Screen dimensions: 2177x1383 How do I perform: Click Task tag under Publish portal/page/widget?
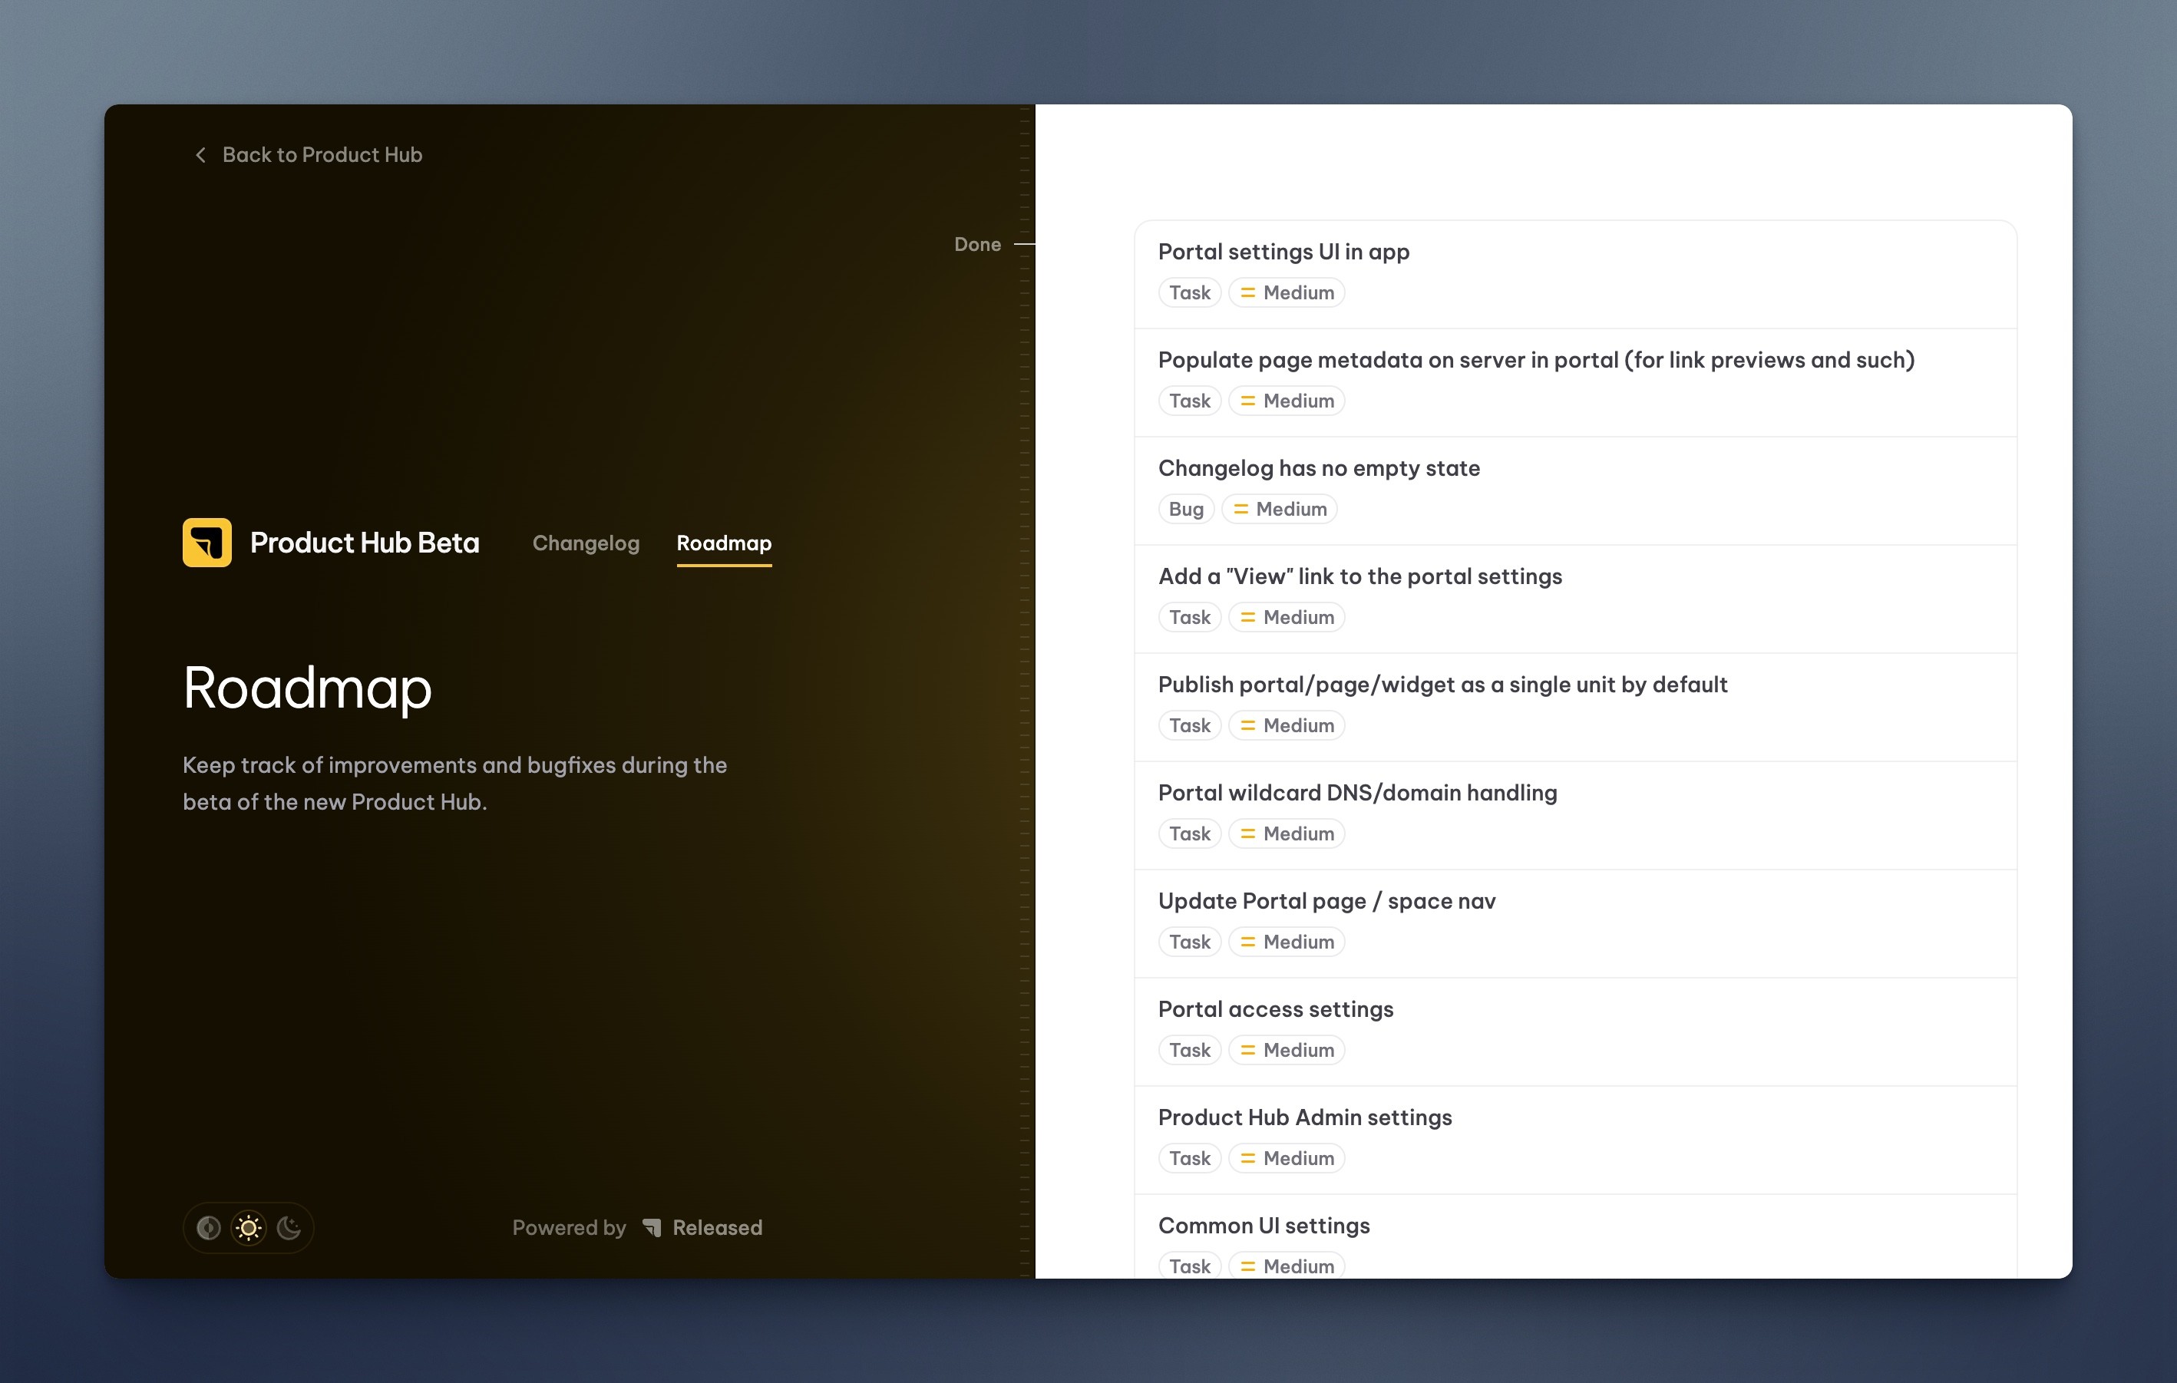[1190, 726]
